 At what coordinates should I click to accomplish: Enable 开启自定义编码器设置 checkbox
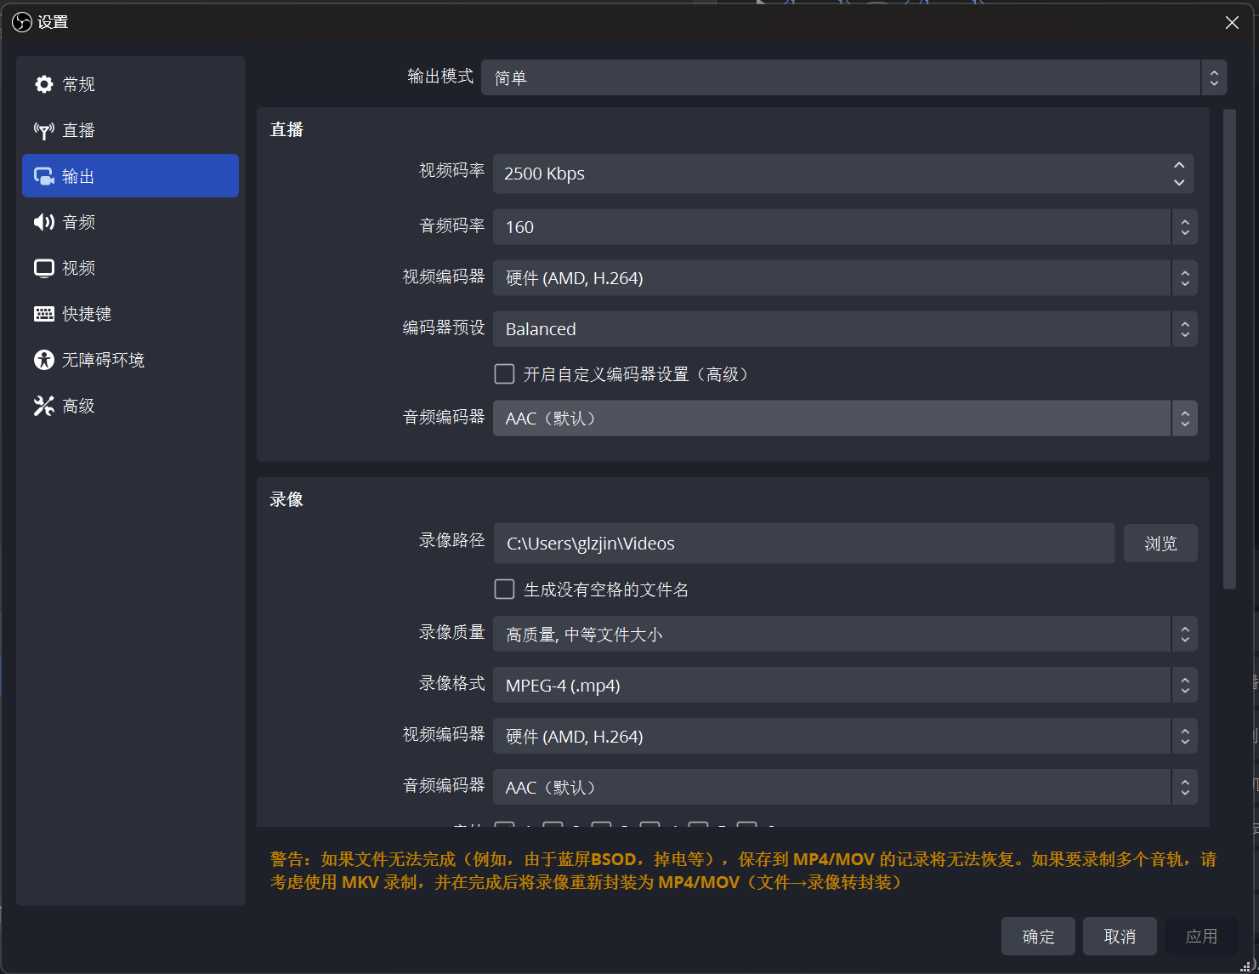pyautogui.click(x=504, y=374)
